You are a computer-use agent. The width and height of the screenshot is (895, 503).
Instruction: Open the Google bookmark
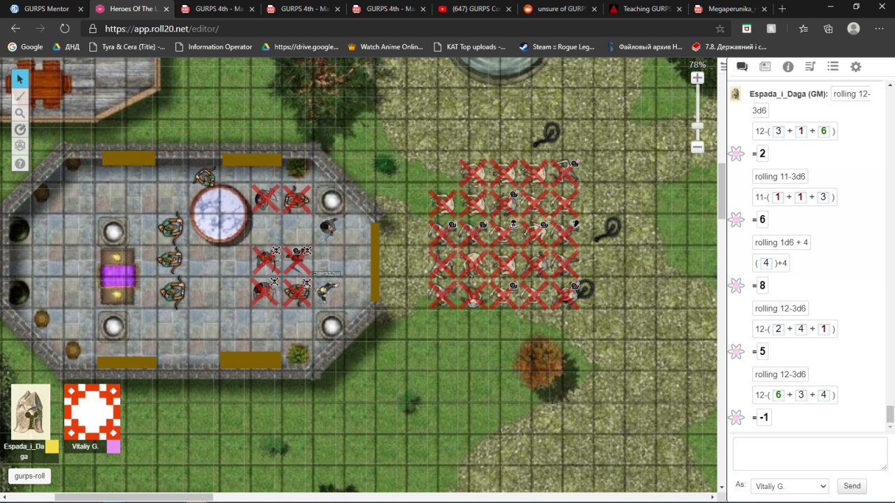tap(25, 47)
